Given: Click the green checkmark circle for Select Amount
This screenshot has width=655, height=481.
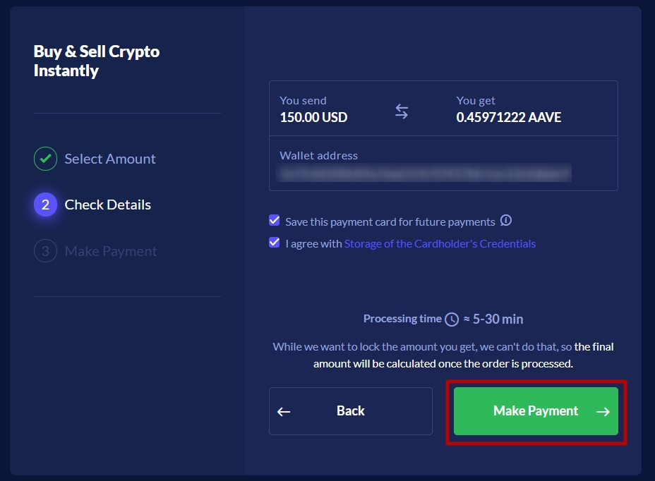Looking at the screenshot, I should click(46, 159).
